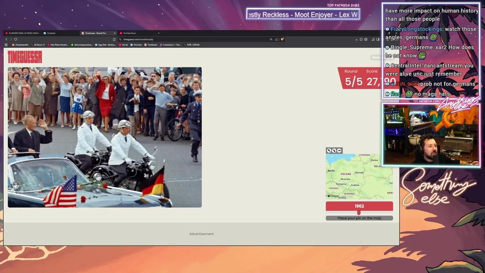Open the media control music note icon
The image size is (485, 273).
tap(373, 39)
